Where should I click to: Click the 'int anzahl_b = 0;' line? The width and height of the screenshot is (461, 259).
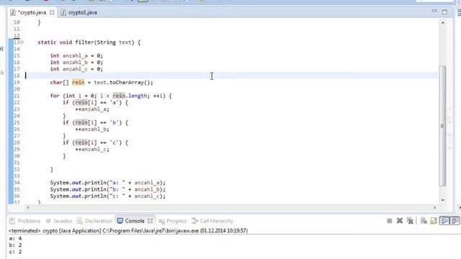76,63
